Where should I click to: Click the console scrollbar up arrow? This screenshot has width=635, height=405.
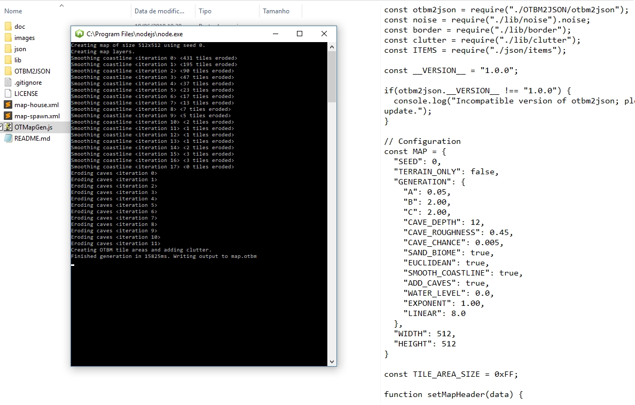coord(332,47)
